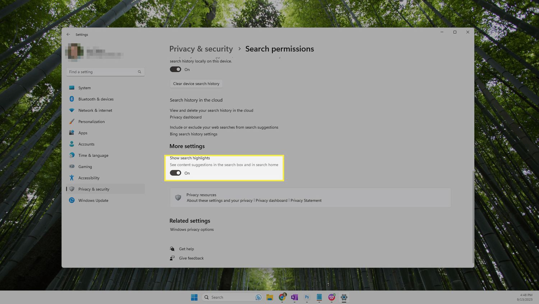The image size is (539, 304).
Task: Open the Windows Update icon in sidebar
Action: (72, 201)
